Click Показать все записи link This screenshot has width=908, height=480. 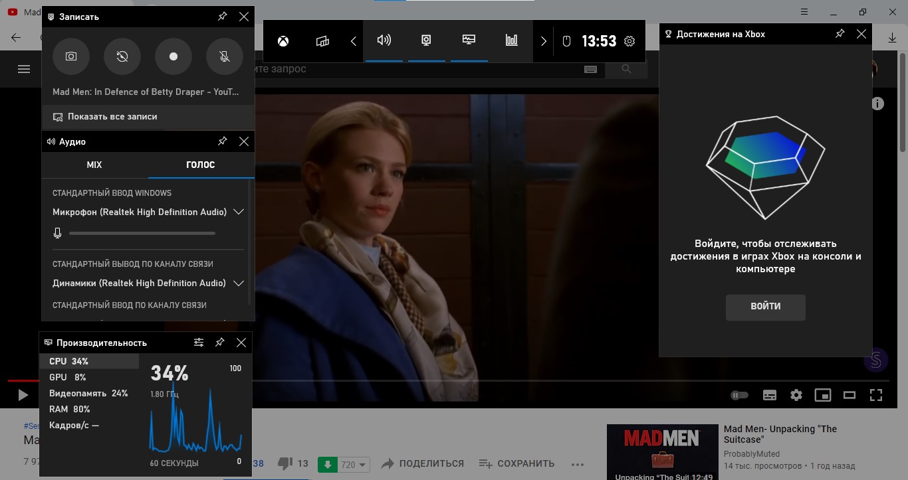click(x=112, y=117)
